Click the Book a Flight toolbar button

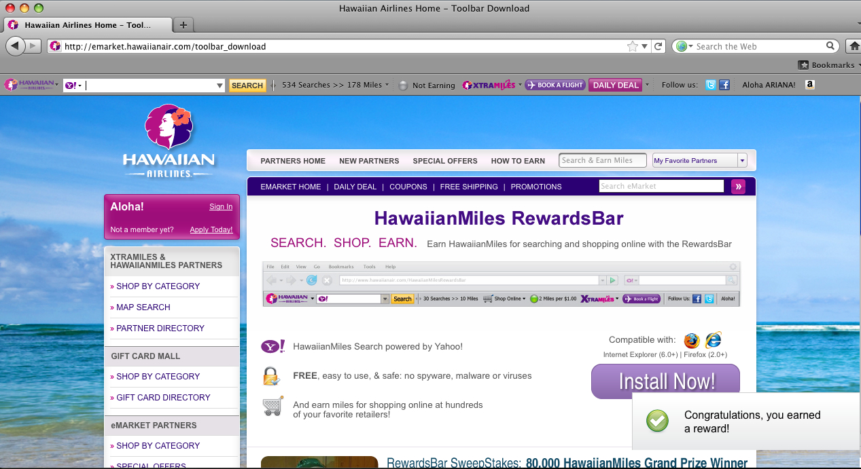pyautogui.click(x=555, y=85)
